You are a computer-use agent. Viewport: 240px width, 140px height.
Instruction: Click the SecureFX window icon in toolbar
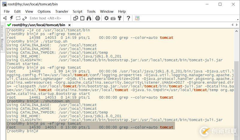[137, 18]
